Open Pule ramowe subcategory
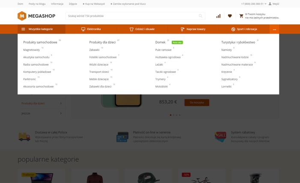This screenshot has height=183, width=300. [x=163, y=50]
